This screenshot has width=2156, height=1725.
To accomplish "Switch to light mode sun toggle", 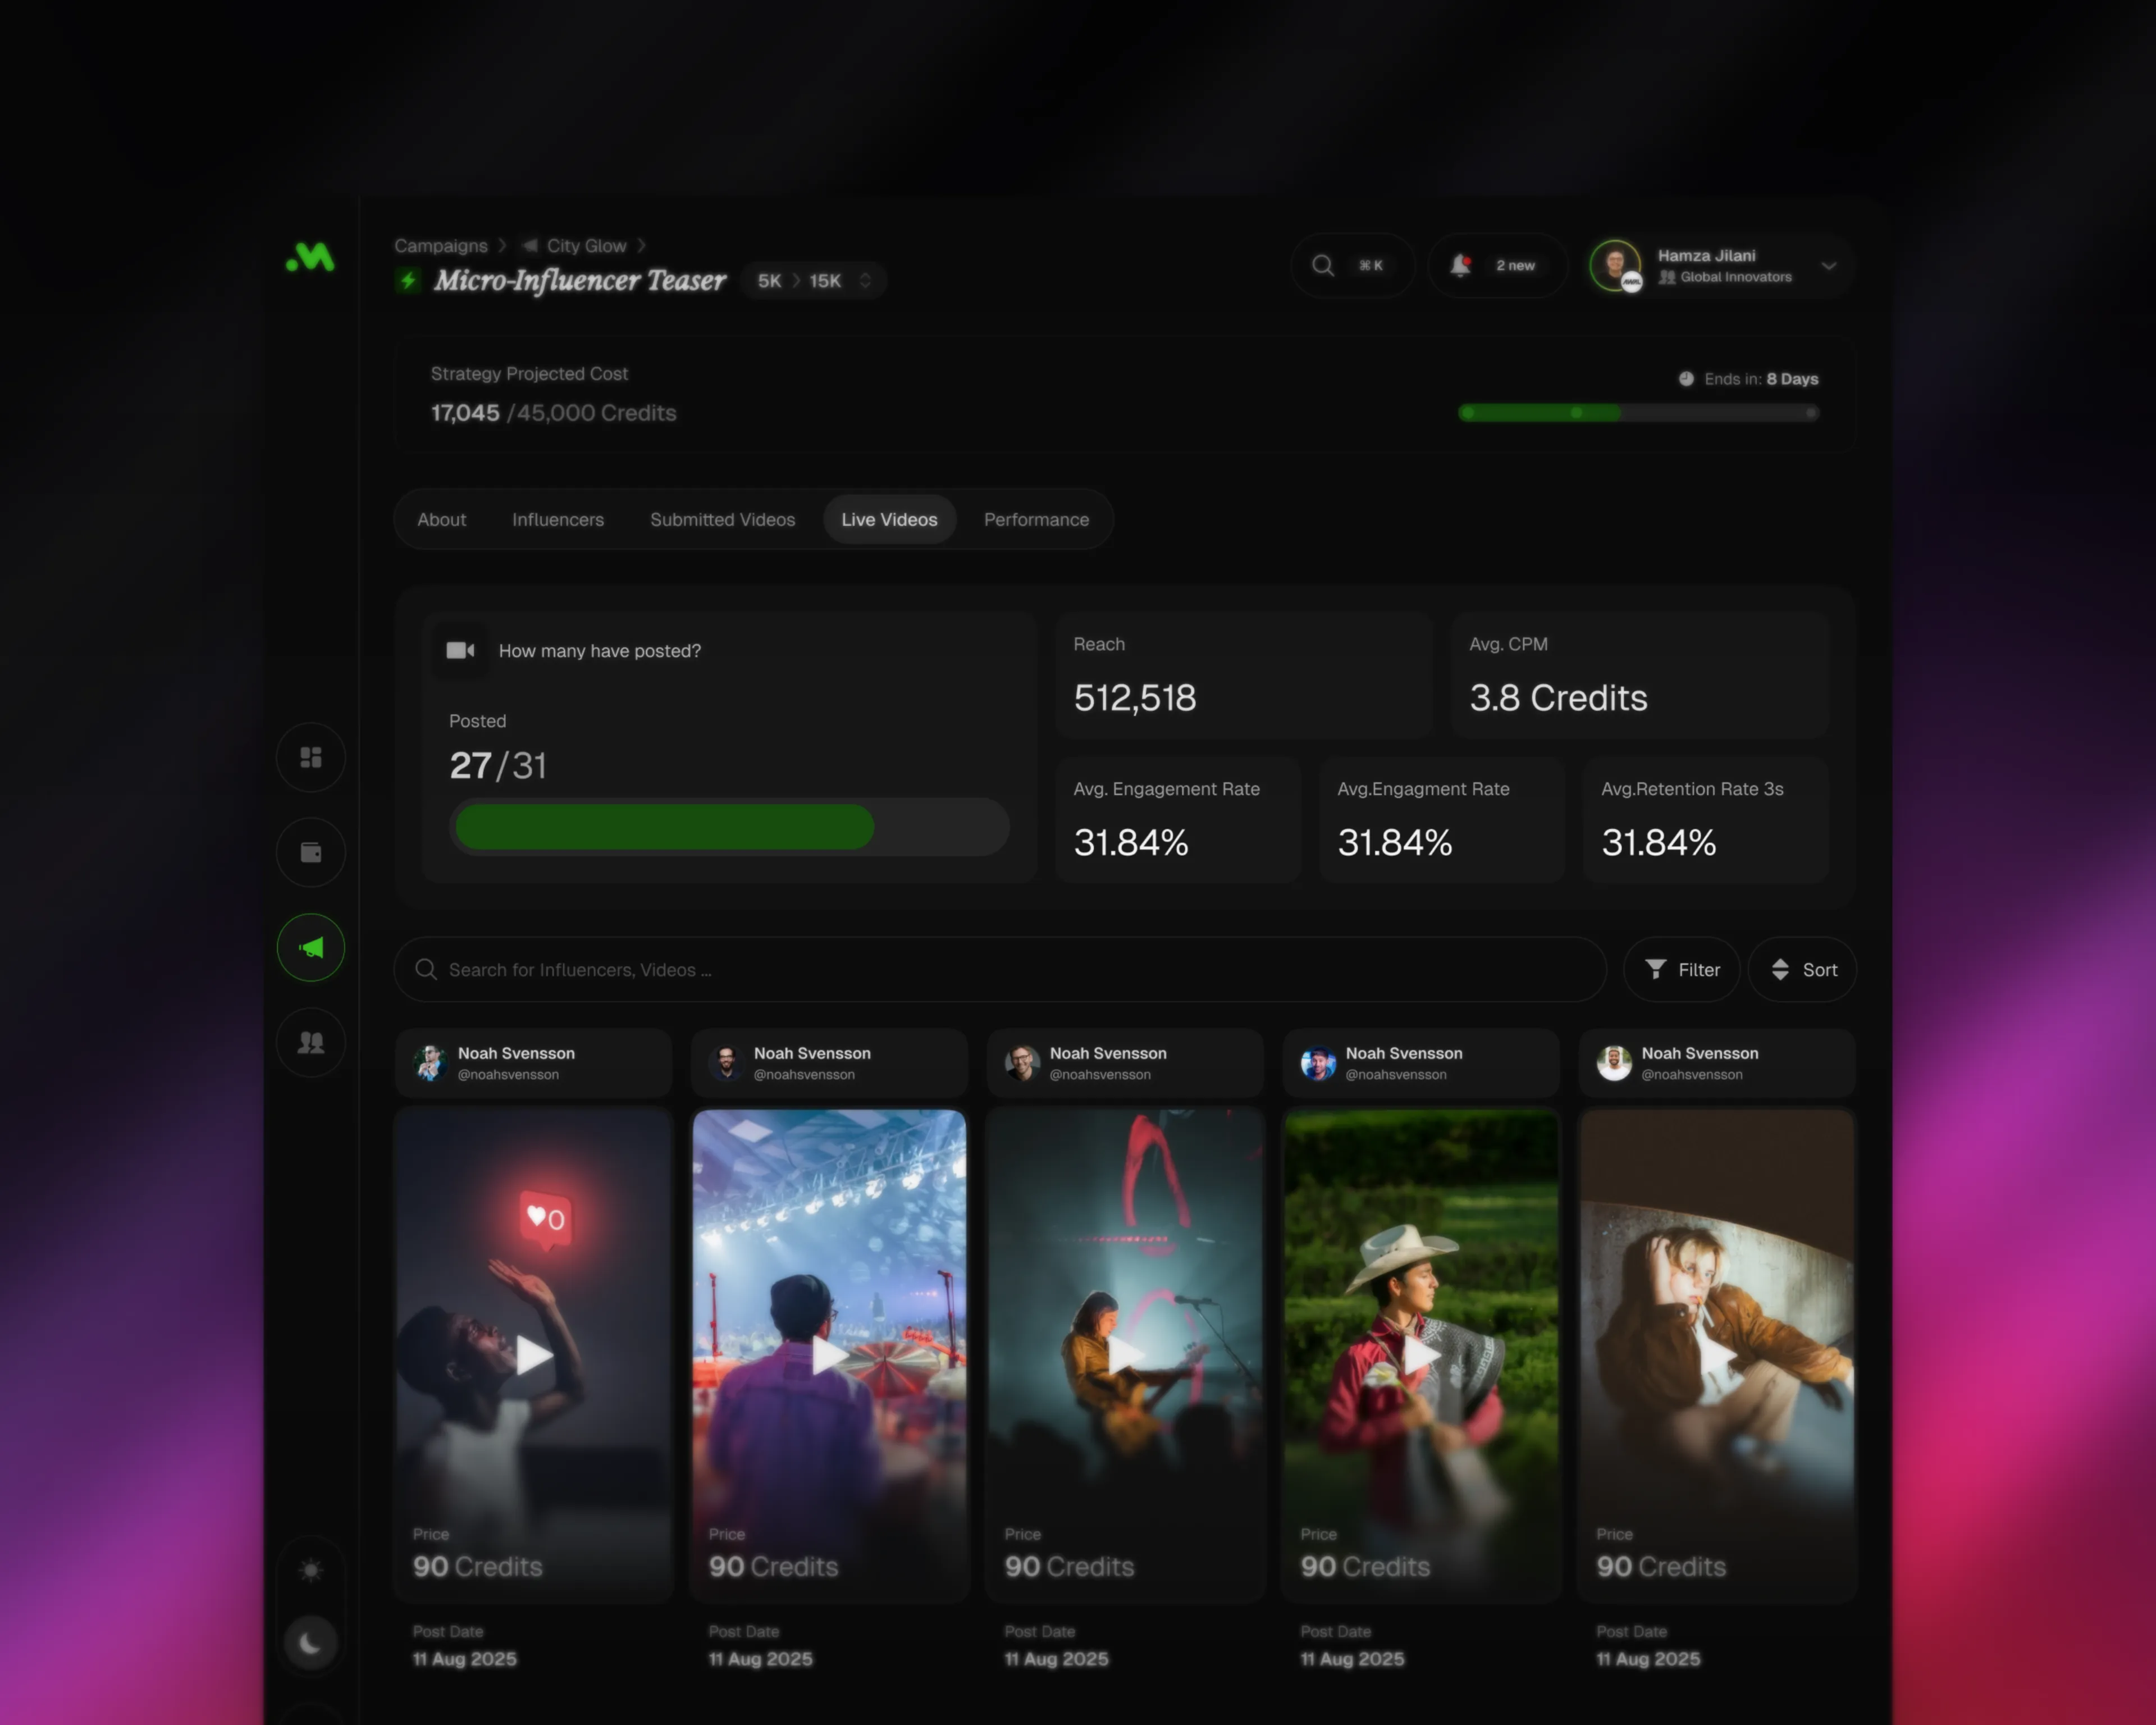I will click(x=311, y=1570).
